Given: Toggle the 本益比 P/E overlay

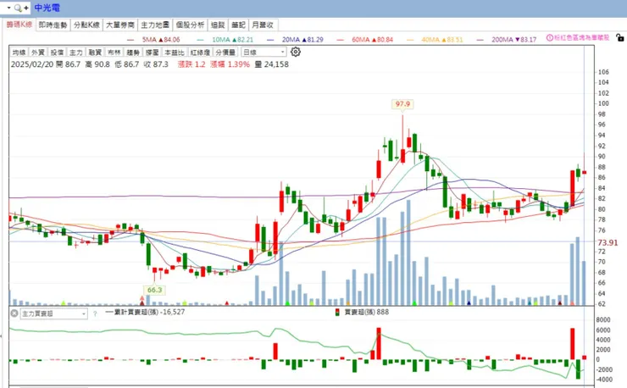Looking at the screenshot, I should click(175, 53).
